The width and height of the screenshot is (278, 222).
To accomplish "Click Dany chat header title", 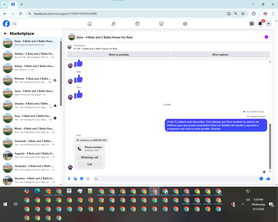I will (x=105, y=37).
